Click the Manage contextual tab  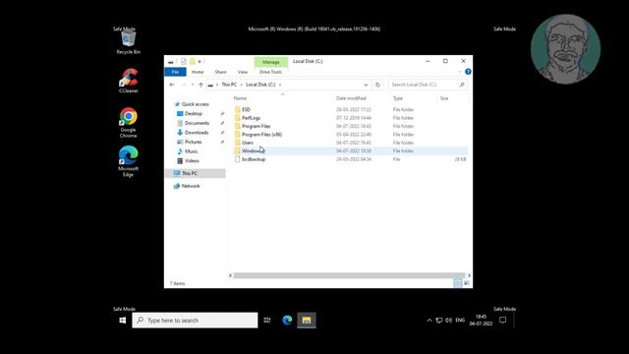click(271, 62)
